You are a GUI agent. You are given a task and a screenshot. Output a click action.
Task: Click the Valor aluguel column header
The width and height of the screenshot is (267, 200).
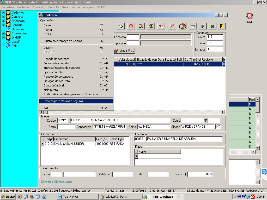coord(125,60)
